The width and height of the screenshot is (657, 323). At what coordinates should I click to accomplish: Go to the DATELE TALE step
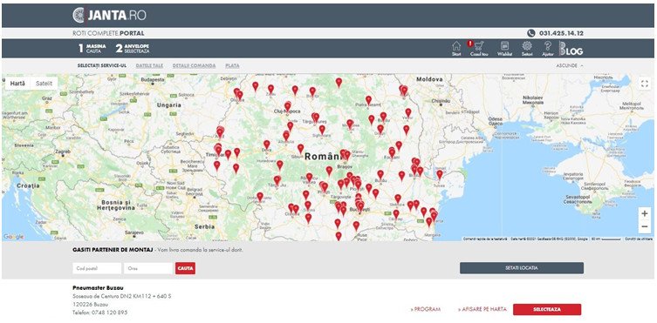(x=149, y=65)
